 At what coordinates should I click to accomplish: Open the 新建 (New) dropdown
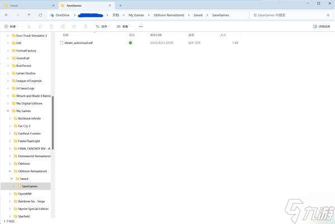tap(11, 26)
